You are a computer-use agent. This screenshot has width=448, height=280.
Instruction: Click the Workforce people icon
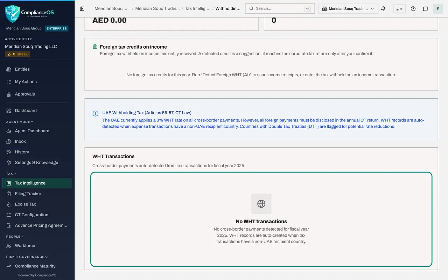coord(9,246)
